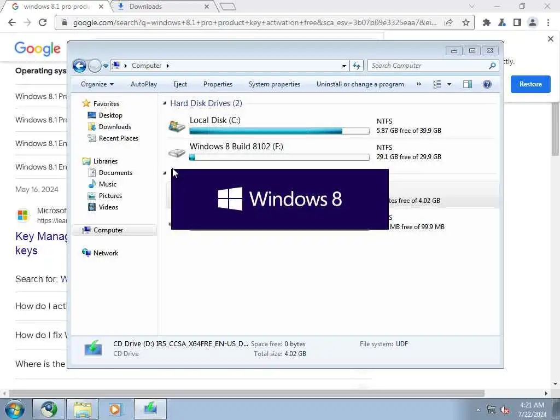Screen dimensions: 560x420
Task: Click Eject in the toolbar
Action: [x=180, y=84]
